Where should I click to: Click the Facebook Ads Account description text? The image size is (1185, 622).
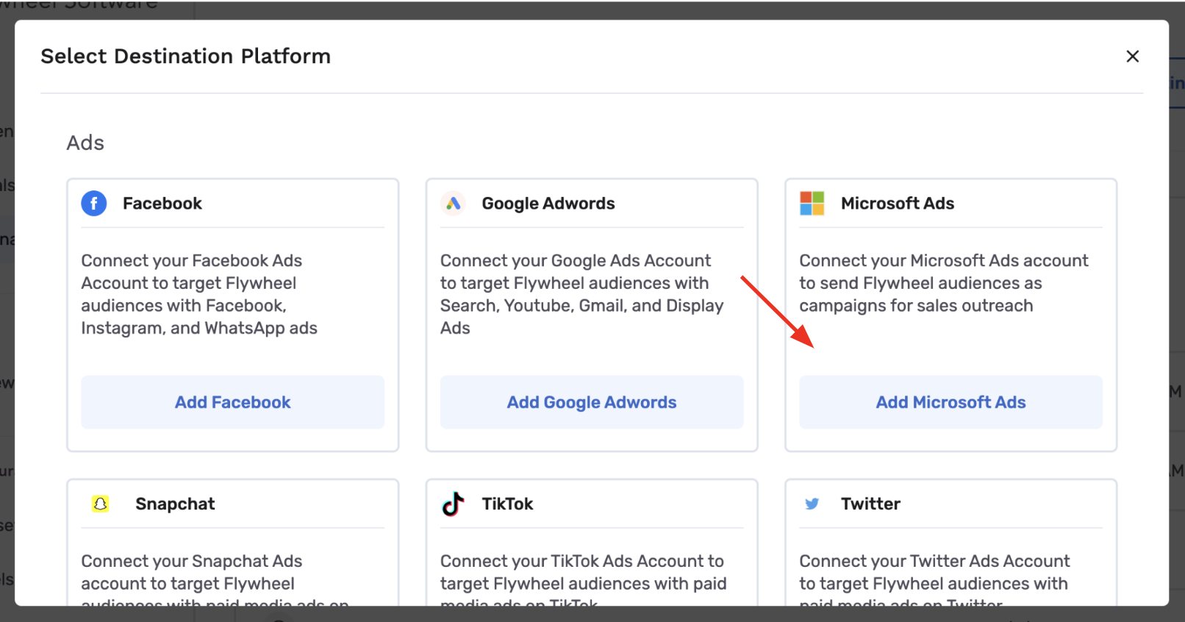(x=199, y=294)
